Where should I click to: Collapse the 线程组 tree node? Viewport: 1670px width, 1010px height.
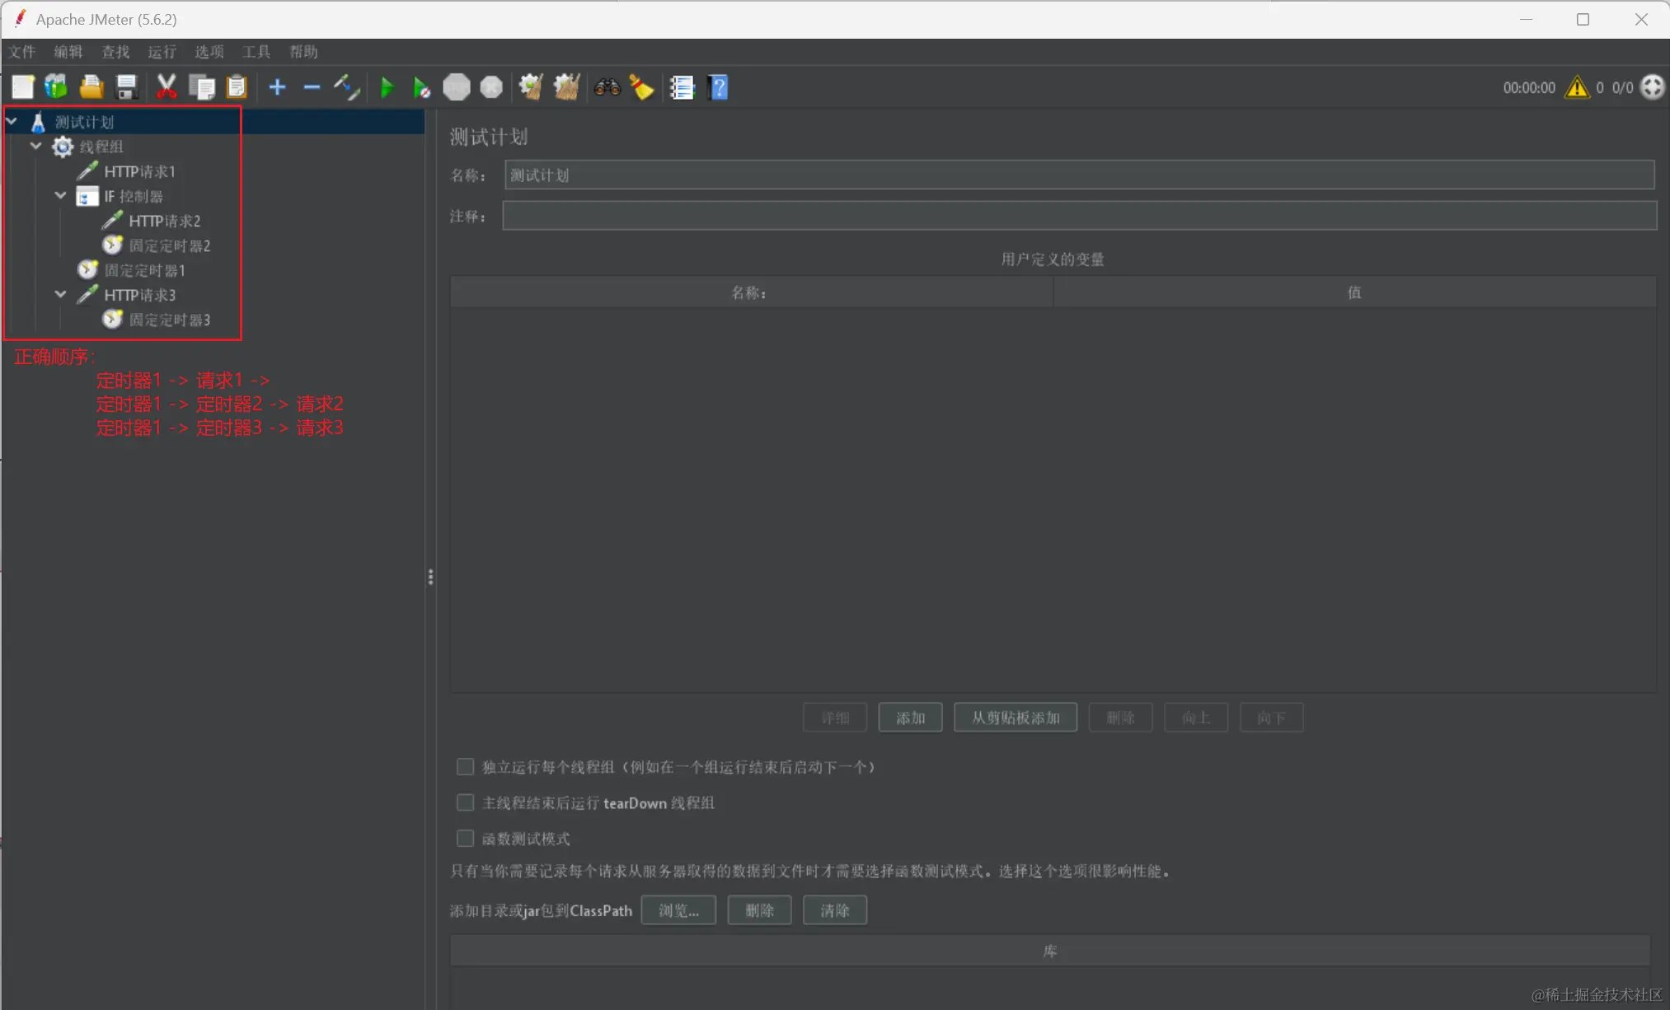(x=36, y=147)
